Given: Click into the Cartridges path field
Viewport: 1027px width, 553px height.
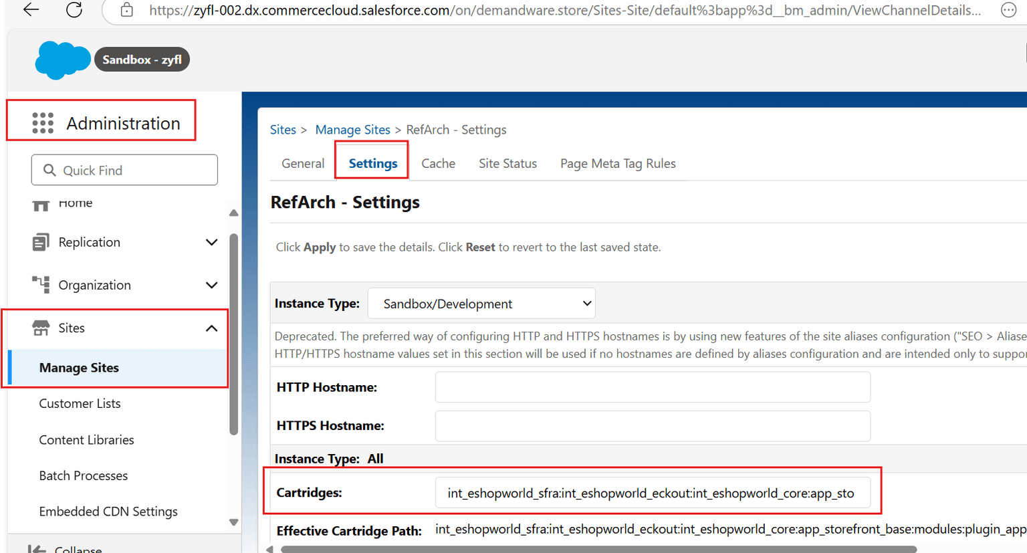Looking at the screenshot, I should click(653, 493).
